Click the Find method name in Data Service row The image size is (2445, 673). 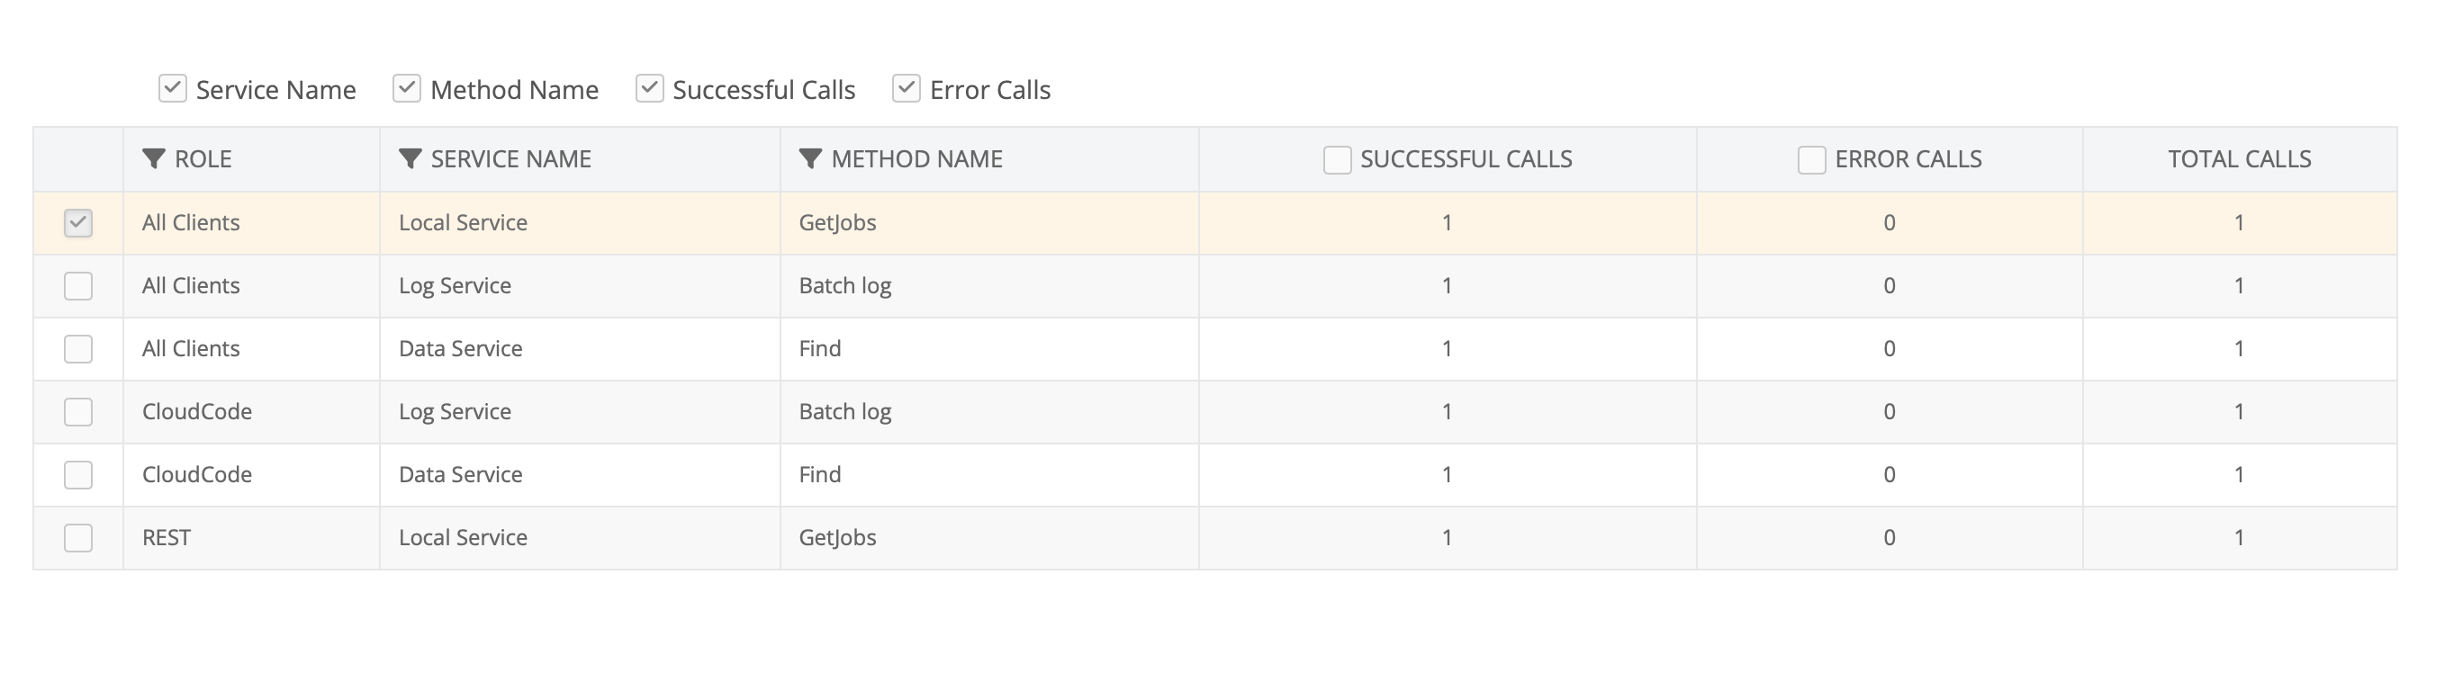[x=820, y=348]
